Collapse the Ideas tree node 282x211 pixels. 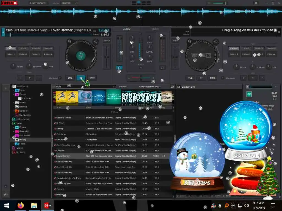(x=11, y=123)
